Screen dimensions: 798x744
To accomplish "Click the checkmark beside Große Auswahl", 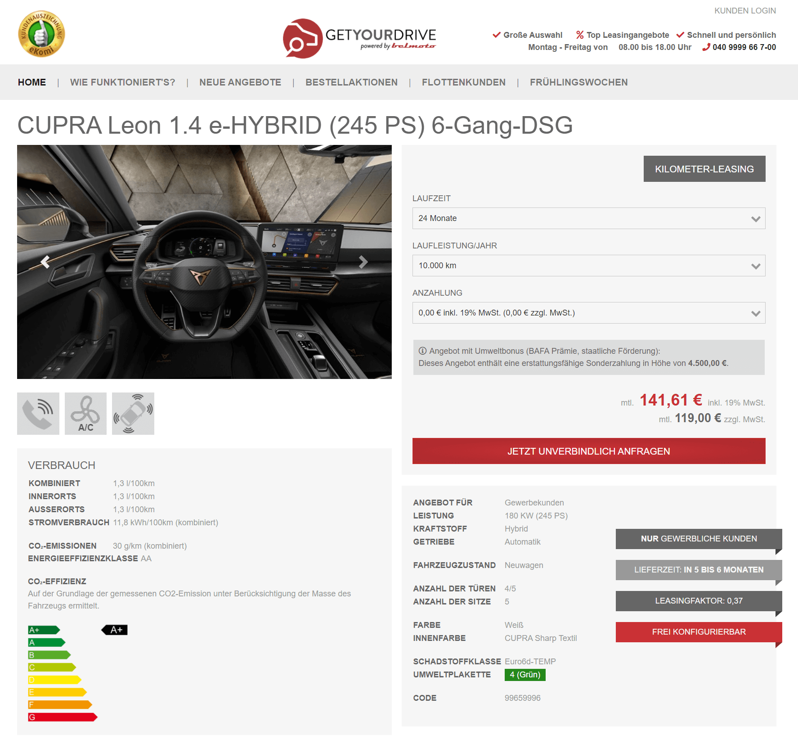I will click(x=497, y=35).
